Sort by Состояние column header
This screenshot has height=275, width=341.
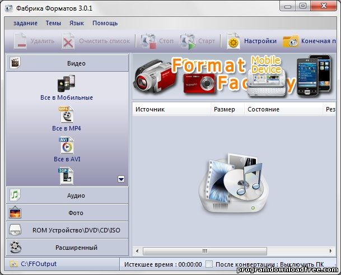tap(283, 109)
